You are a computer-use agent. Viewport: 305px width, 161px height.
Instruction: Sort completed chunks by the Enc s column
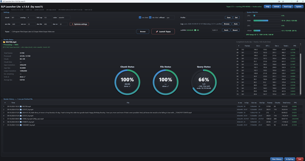(x=258, y=46)
